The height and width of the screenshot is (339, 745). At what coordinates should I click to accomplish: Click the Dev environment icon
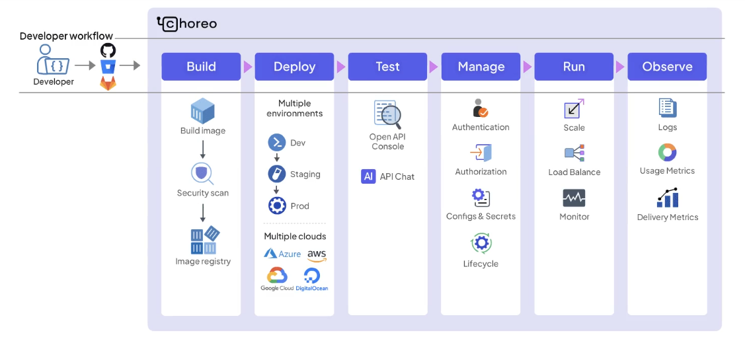277,143
